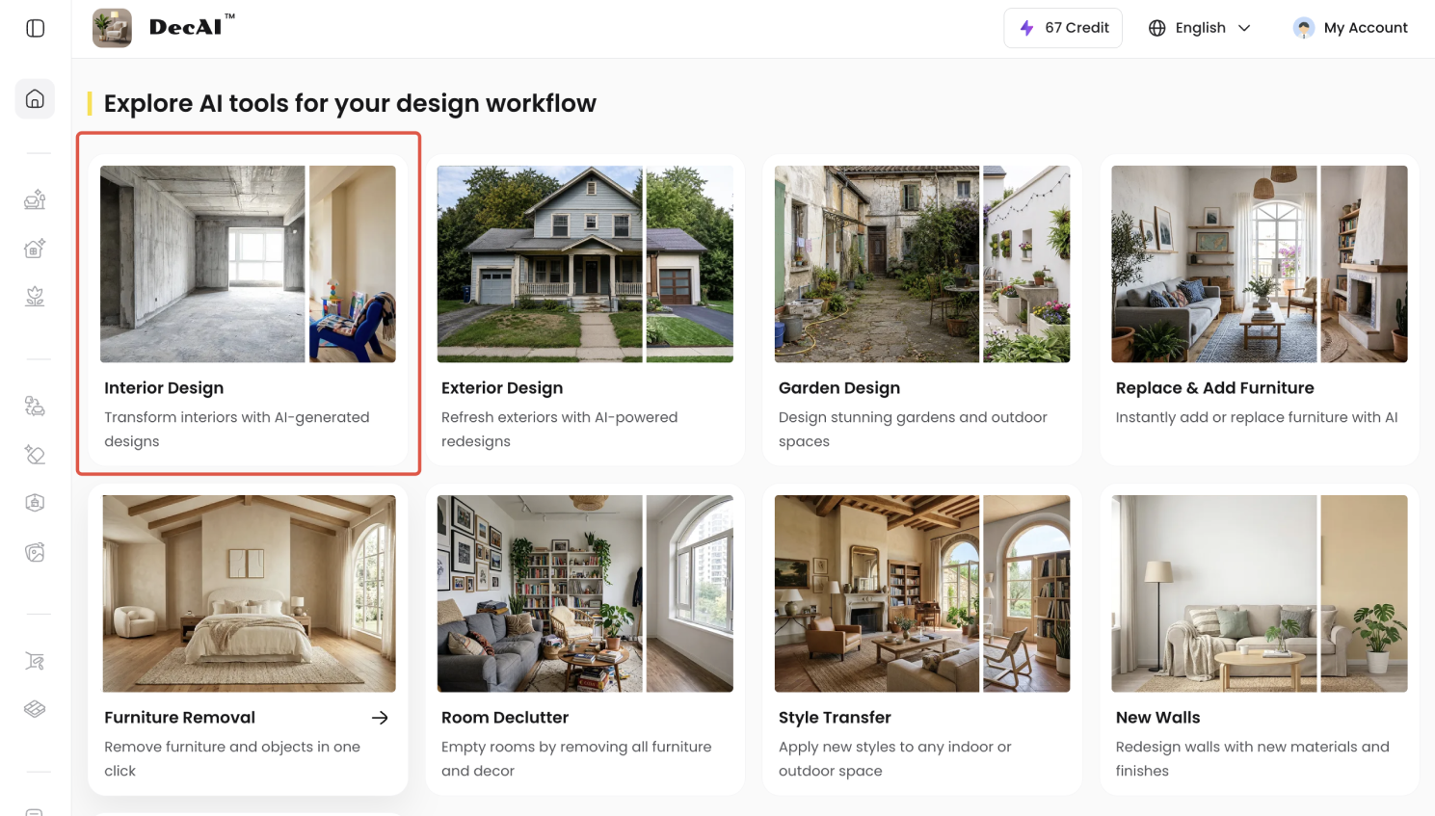Viewport: 1435px width, 816px height.
Task: Select the furniture swap icon in sidebar
Action: (35, 406)
